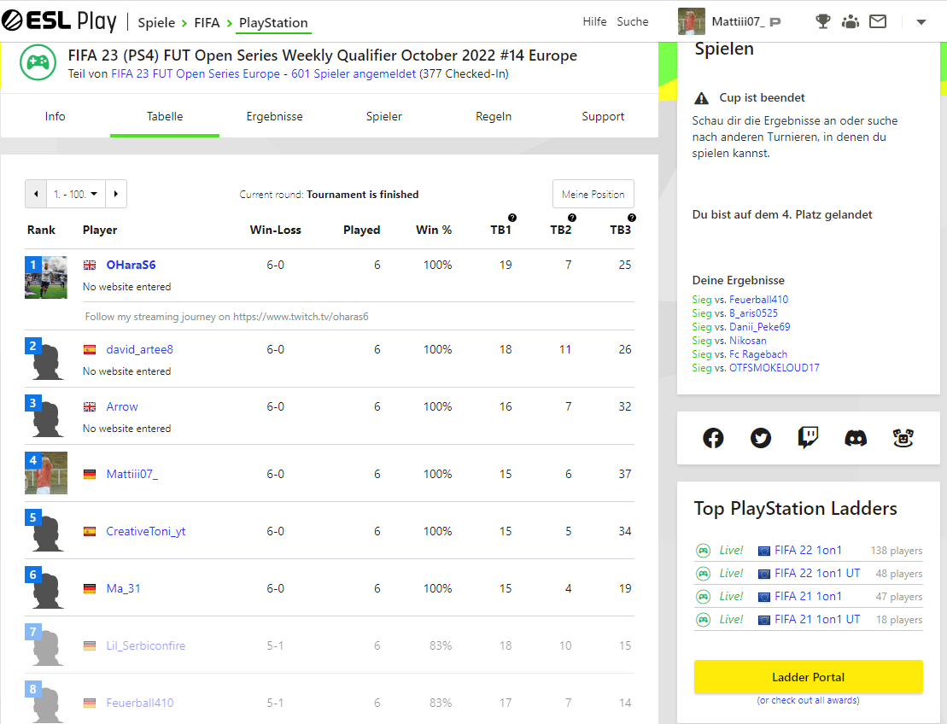Open player david_artee8 profile link
Image resolution: width=947 pixels, height=724 pixels.
click(139, 349)
